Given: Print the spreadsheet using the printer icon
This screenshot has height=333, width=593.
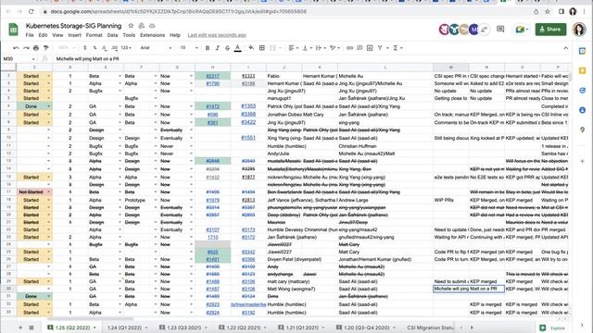Looking at the screenshot, I should (36, 48).
